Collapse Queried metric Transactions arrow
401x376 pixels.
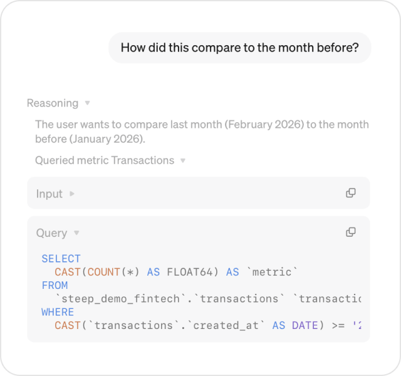pyautogui.click(x=183, y=160)
